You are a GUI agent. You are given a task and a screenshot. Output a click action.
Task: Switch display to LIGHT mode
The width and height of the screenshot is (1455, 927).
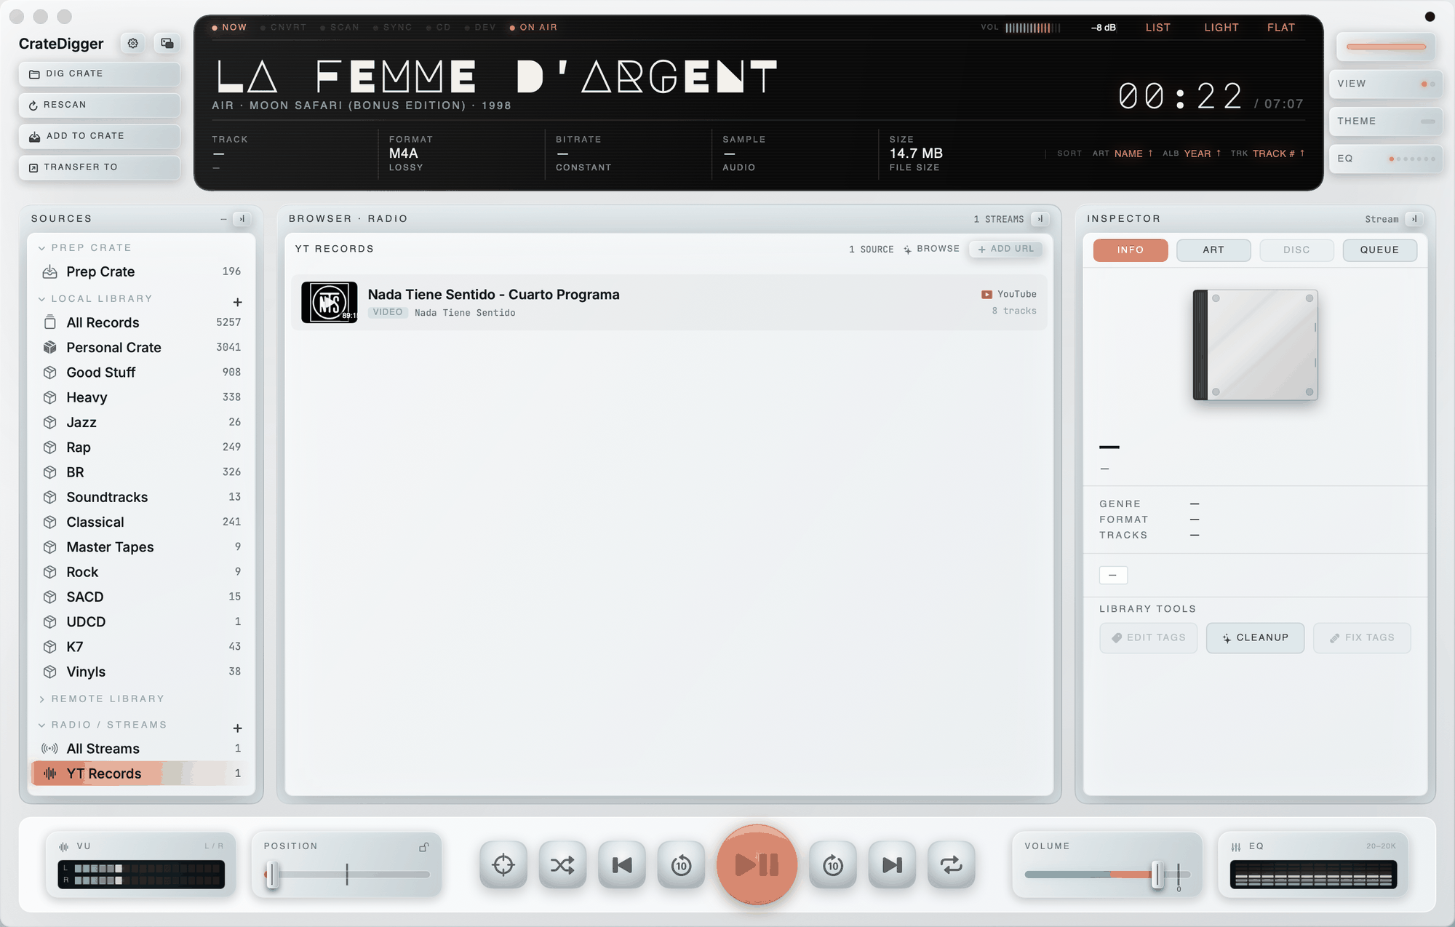1221,28
